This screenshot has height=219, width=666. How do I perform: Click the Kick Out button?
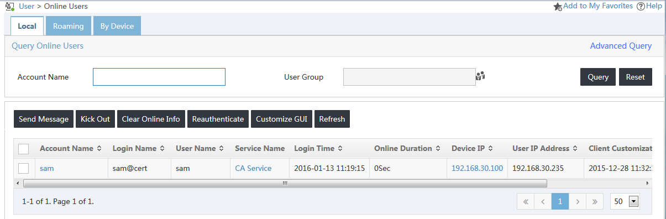tap(96, 119)
